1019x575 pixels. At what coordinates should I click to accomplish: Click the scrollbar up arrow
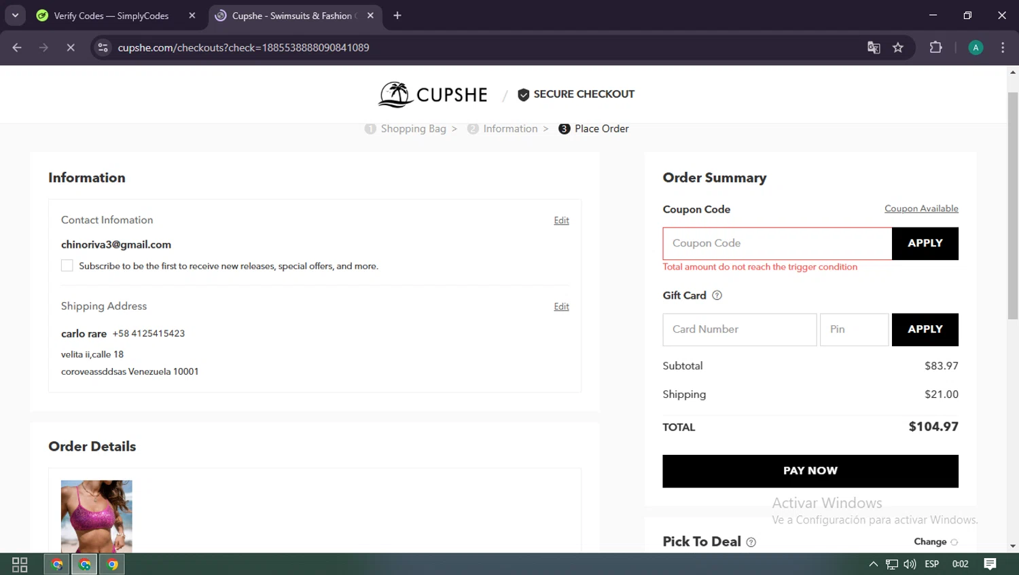(x=1013, y=71)
